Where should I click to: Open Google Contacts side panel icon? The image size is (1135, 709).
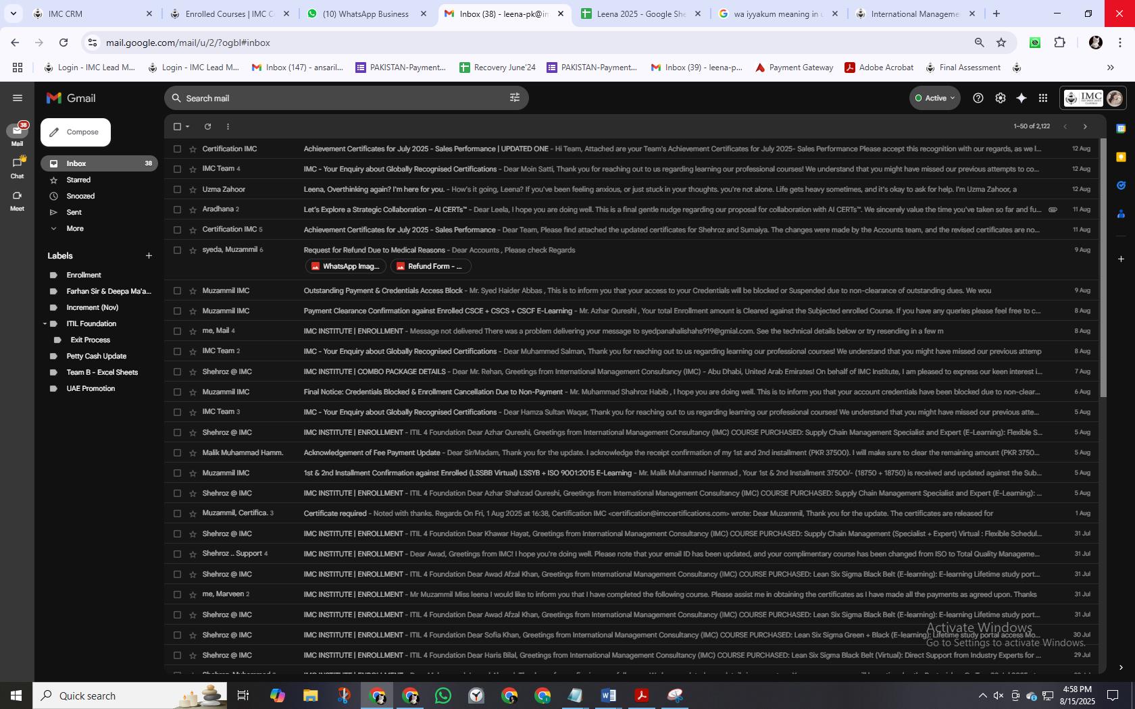[x=1121, y=214]
